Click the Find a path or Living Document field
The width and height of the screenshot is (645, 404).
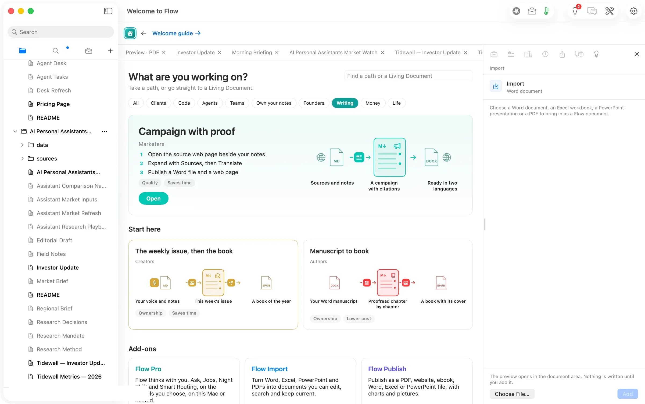408,76
